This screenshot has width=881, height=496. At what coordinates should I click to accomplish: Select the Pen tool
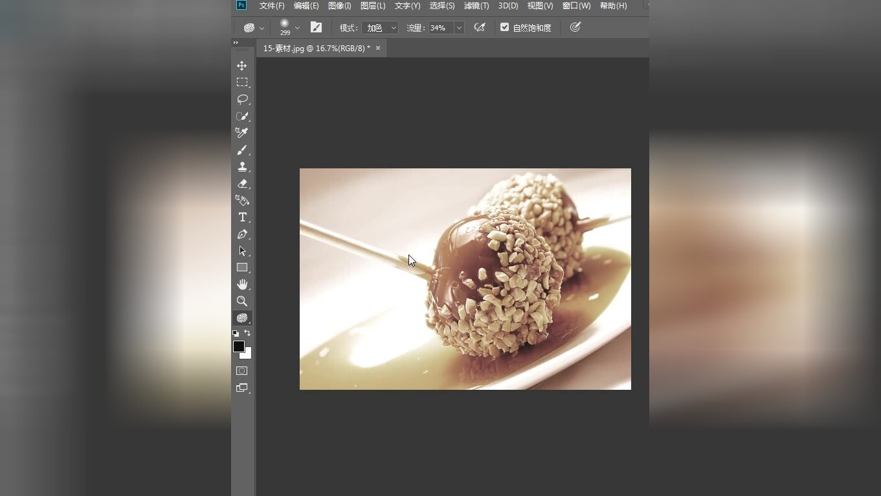(x=242, y=234)
